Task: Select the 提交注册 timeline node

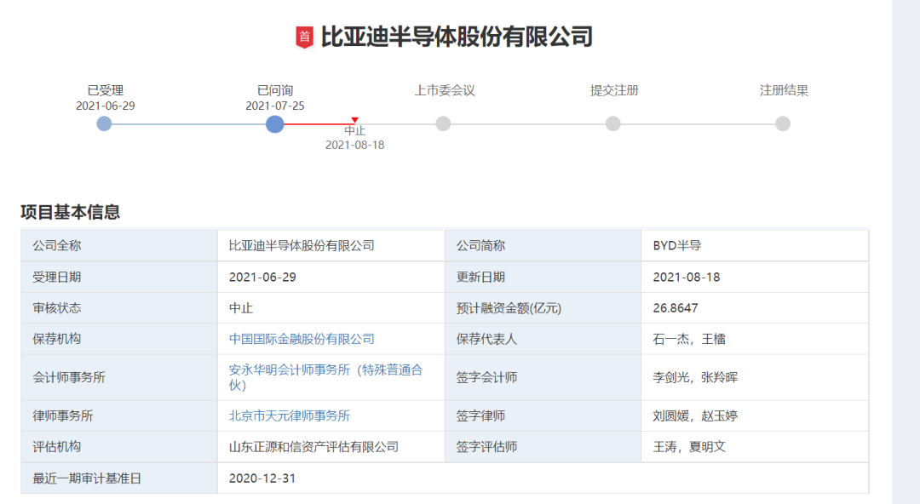Action: 612,123
